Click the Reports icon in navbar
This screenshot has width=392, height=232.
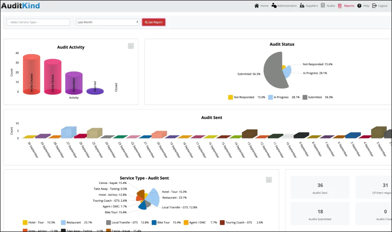(x=340, y=6)
